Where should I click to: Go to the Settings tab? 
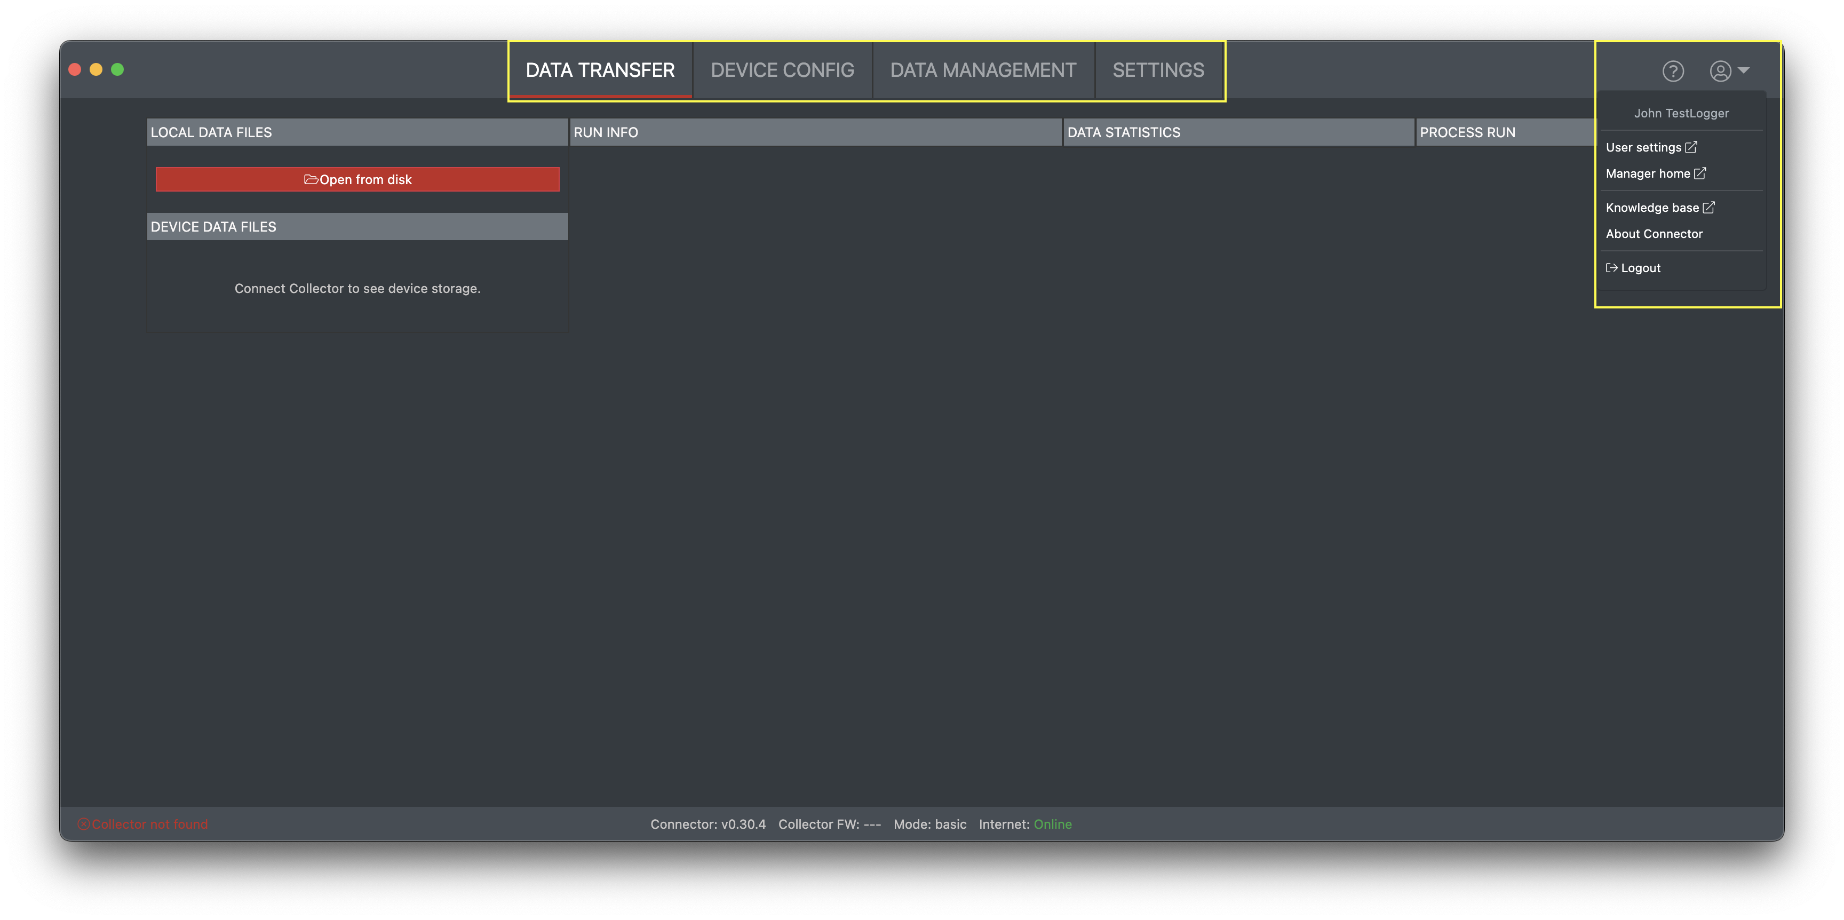pyautogui.click(x=1157, y=70)
